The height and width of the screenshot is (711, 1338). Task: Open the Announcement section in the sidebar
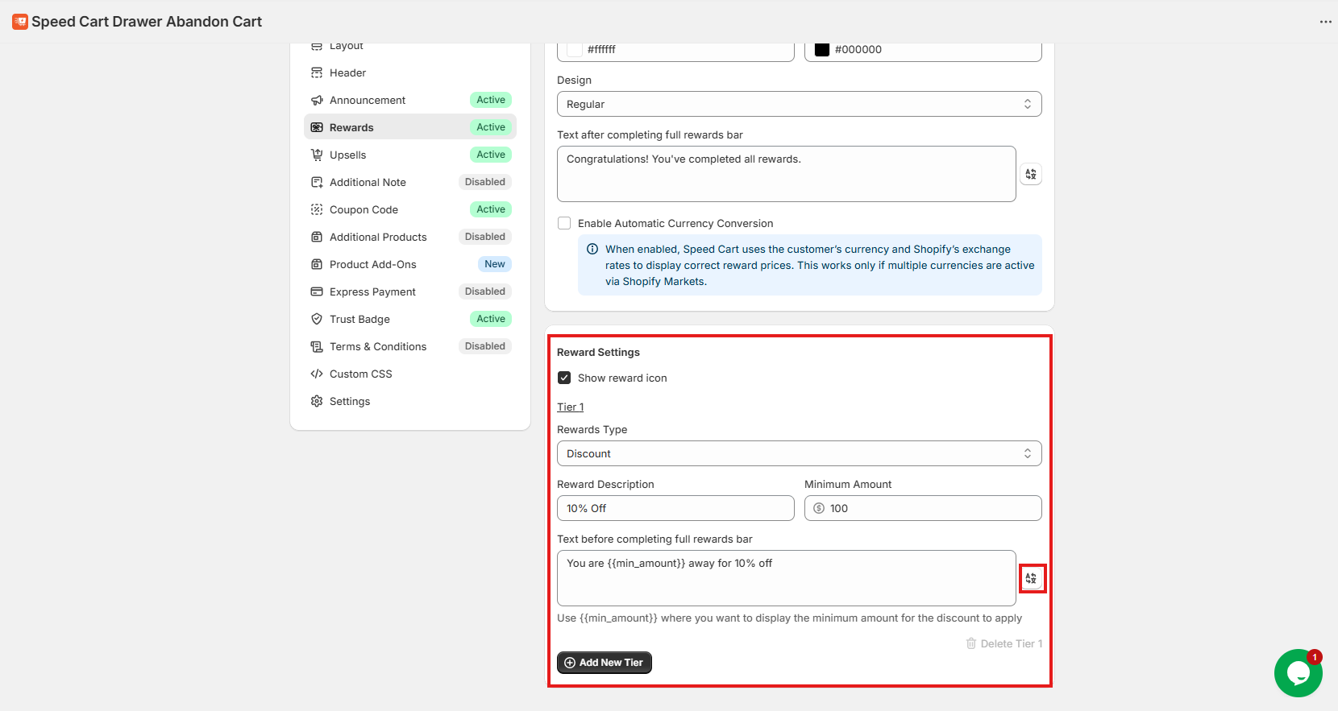(368, 100)
